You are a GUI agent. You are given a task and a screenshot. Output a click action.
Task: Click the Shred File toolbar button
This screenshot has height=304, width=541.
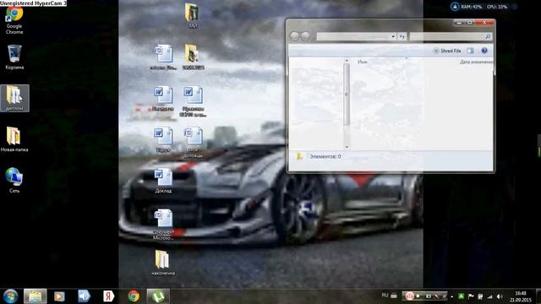point(447,51)
